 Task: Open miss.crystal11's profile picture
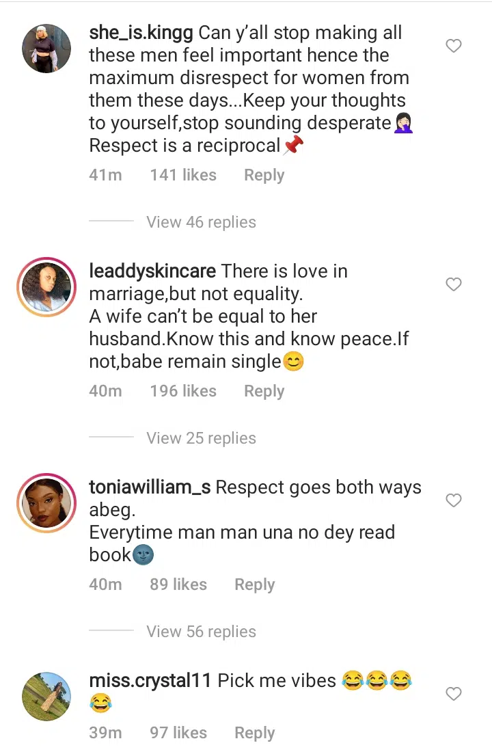click(46, 697)
